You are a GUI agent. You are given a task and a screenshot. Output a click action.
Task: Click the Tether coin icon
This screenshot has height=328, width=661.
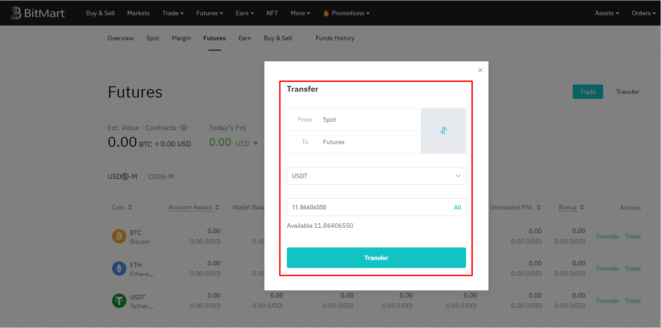pos(119,301)
